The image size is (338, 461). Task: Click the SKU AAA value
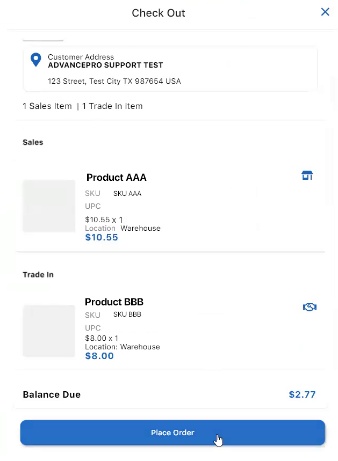127,194
